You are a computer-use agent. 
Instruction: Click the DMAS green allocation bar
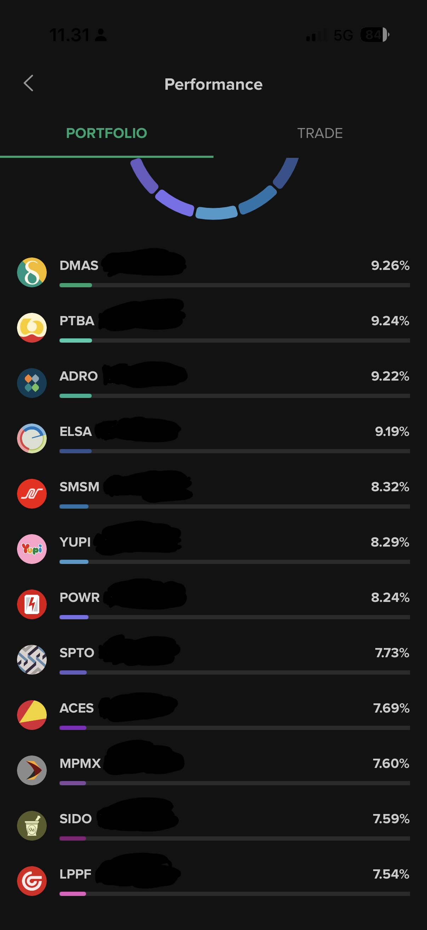point(76,285)
